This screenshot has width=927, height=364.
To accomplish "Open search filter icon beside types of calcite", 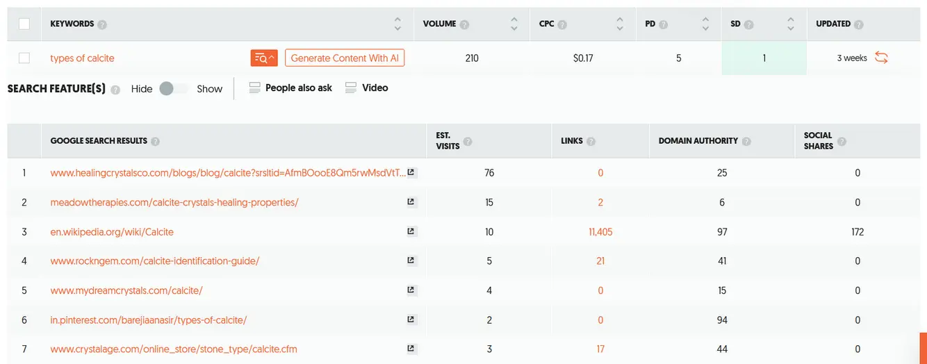I will 264,58.
